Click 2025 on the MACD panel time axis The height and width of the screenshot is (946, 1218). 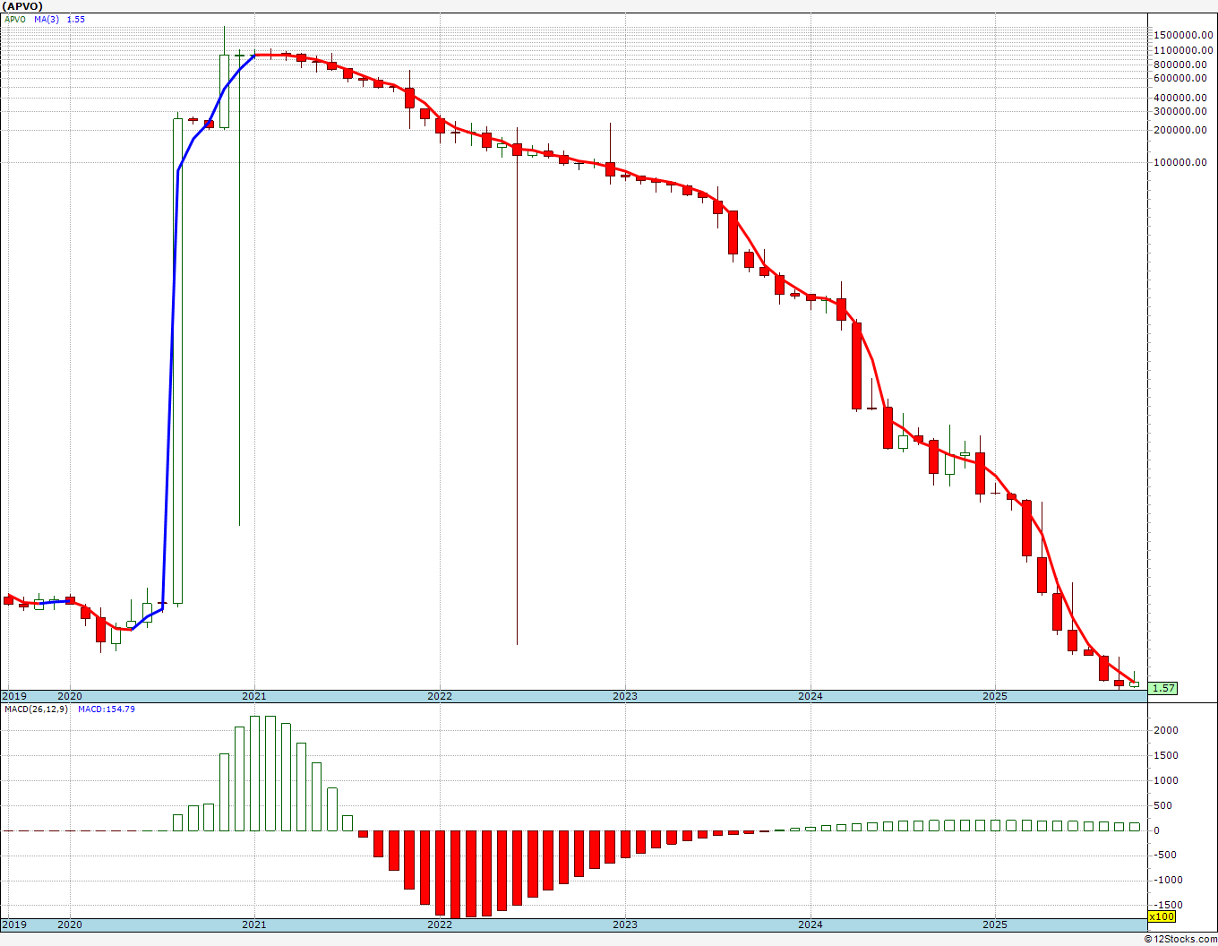pos(996,924)
